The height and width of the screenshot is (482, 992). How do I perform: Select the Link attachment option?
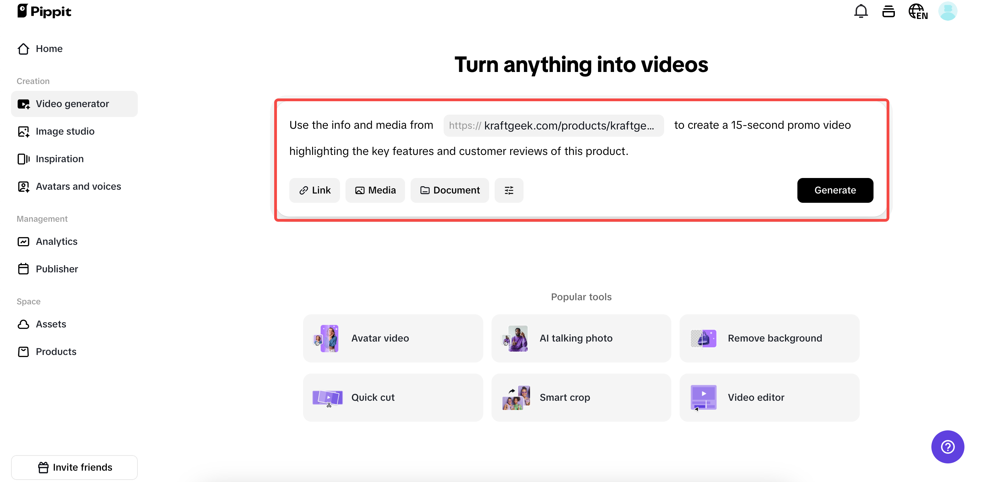click(314, 190)
